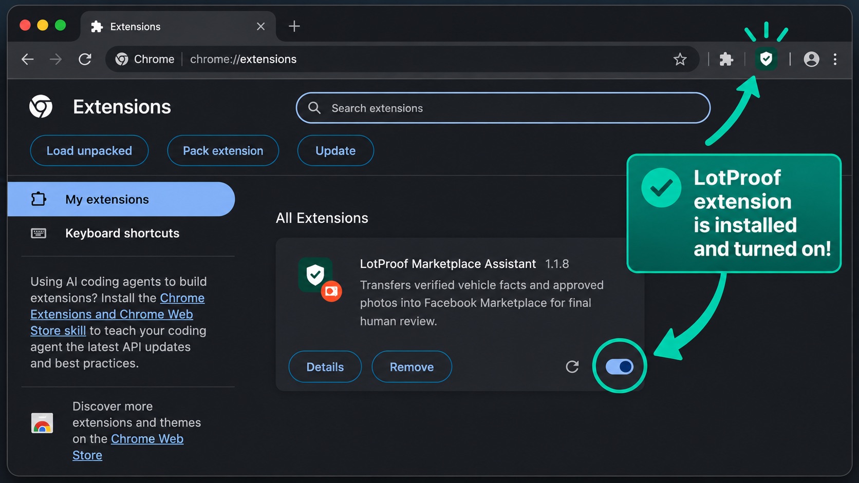Close the Extensions tab
This screenshot has height=483, width=859.
(x=261, y=26)
